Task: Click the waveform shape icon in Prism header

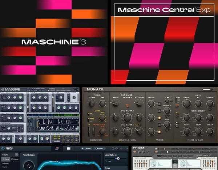Action: tap(148, 152)
